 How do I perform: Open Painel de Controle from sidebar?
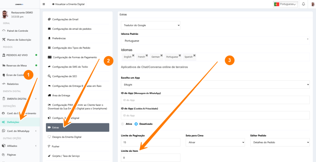[17, 31]
